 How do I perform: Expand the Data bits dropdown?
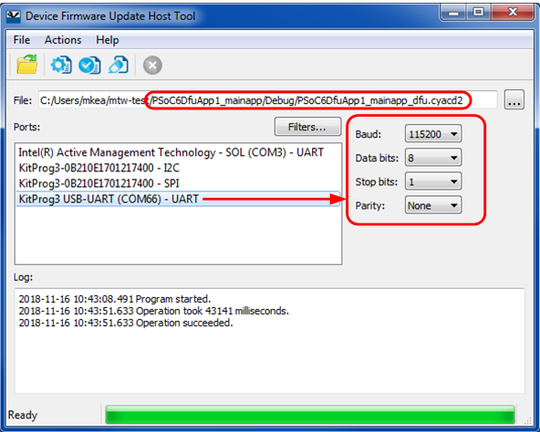pyautogui.click(x=433, y=158)
